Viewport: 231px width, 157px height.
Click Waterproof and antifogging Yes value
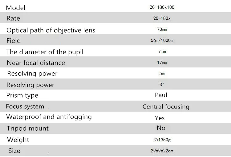click(160, 118)
